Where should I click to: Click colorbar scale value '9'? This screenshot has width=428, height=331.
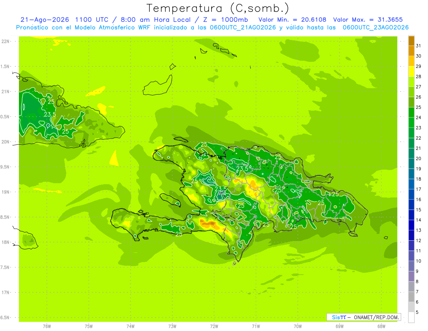[417, 271]
